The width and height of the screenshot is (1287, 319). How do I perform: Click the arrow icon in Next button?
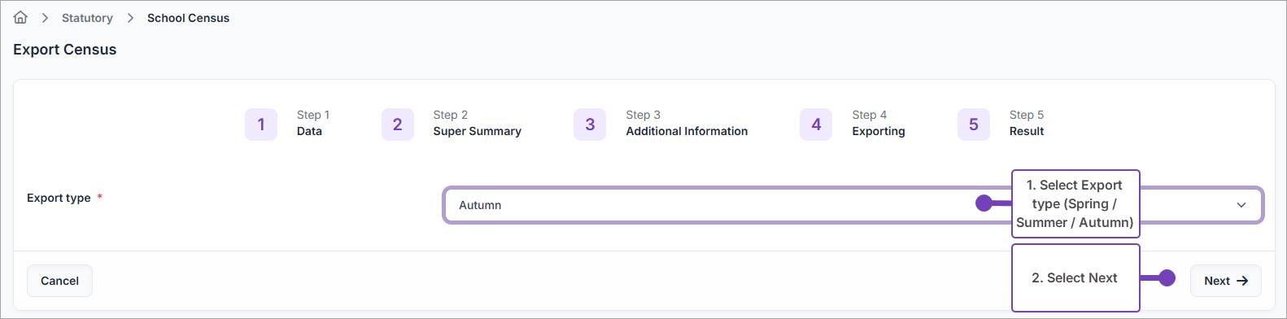pos(1242,281)
